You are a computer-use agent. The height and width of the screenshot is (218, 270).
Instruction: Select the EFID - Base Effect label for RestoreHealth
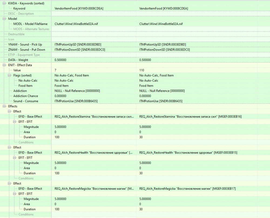tap(30, 153)
